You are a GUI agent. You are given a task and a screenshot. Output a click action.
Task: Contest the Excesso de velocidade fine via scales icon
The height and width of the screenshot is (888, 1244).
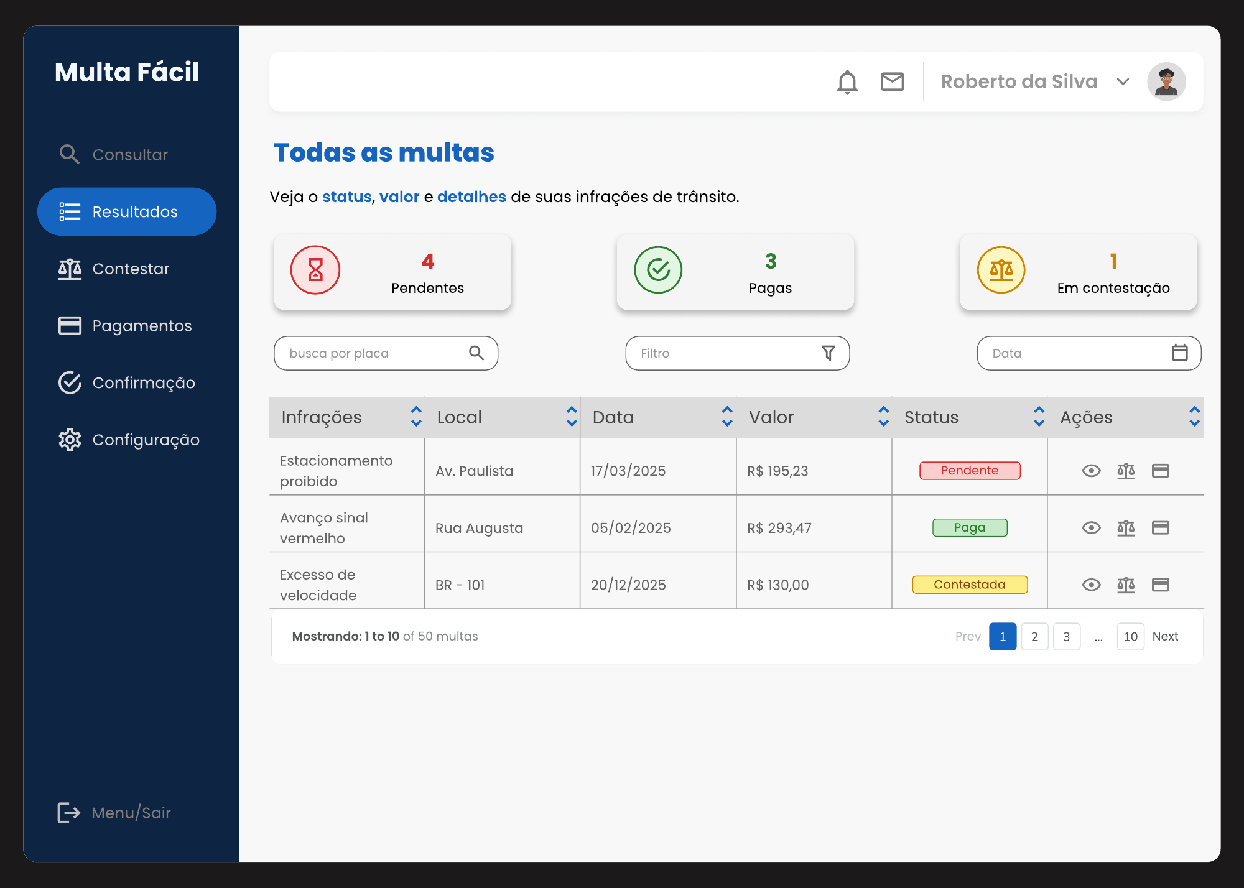1126,585
